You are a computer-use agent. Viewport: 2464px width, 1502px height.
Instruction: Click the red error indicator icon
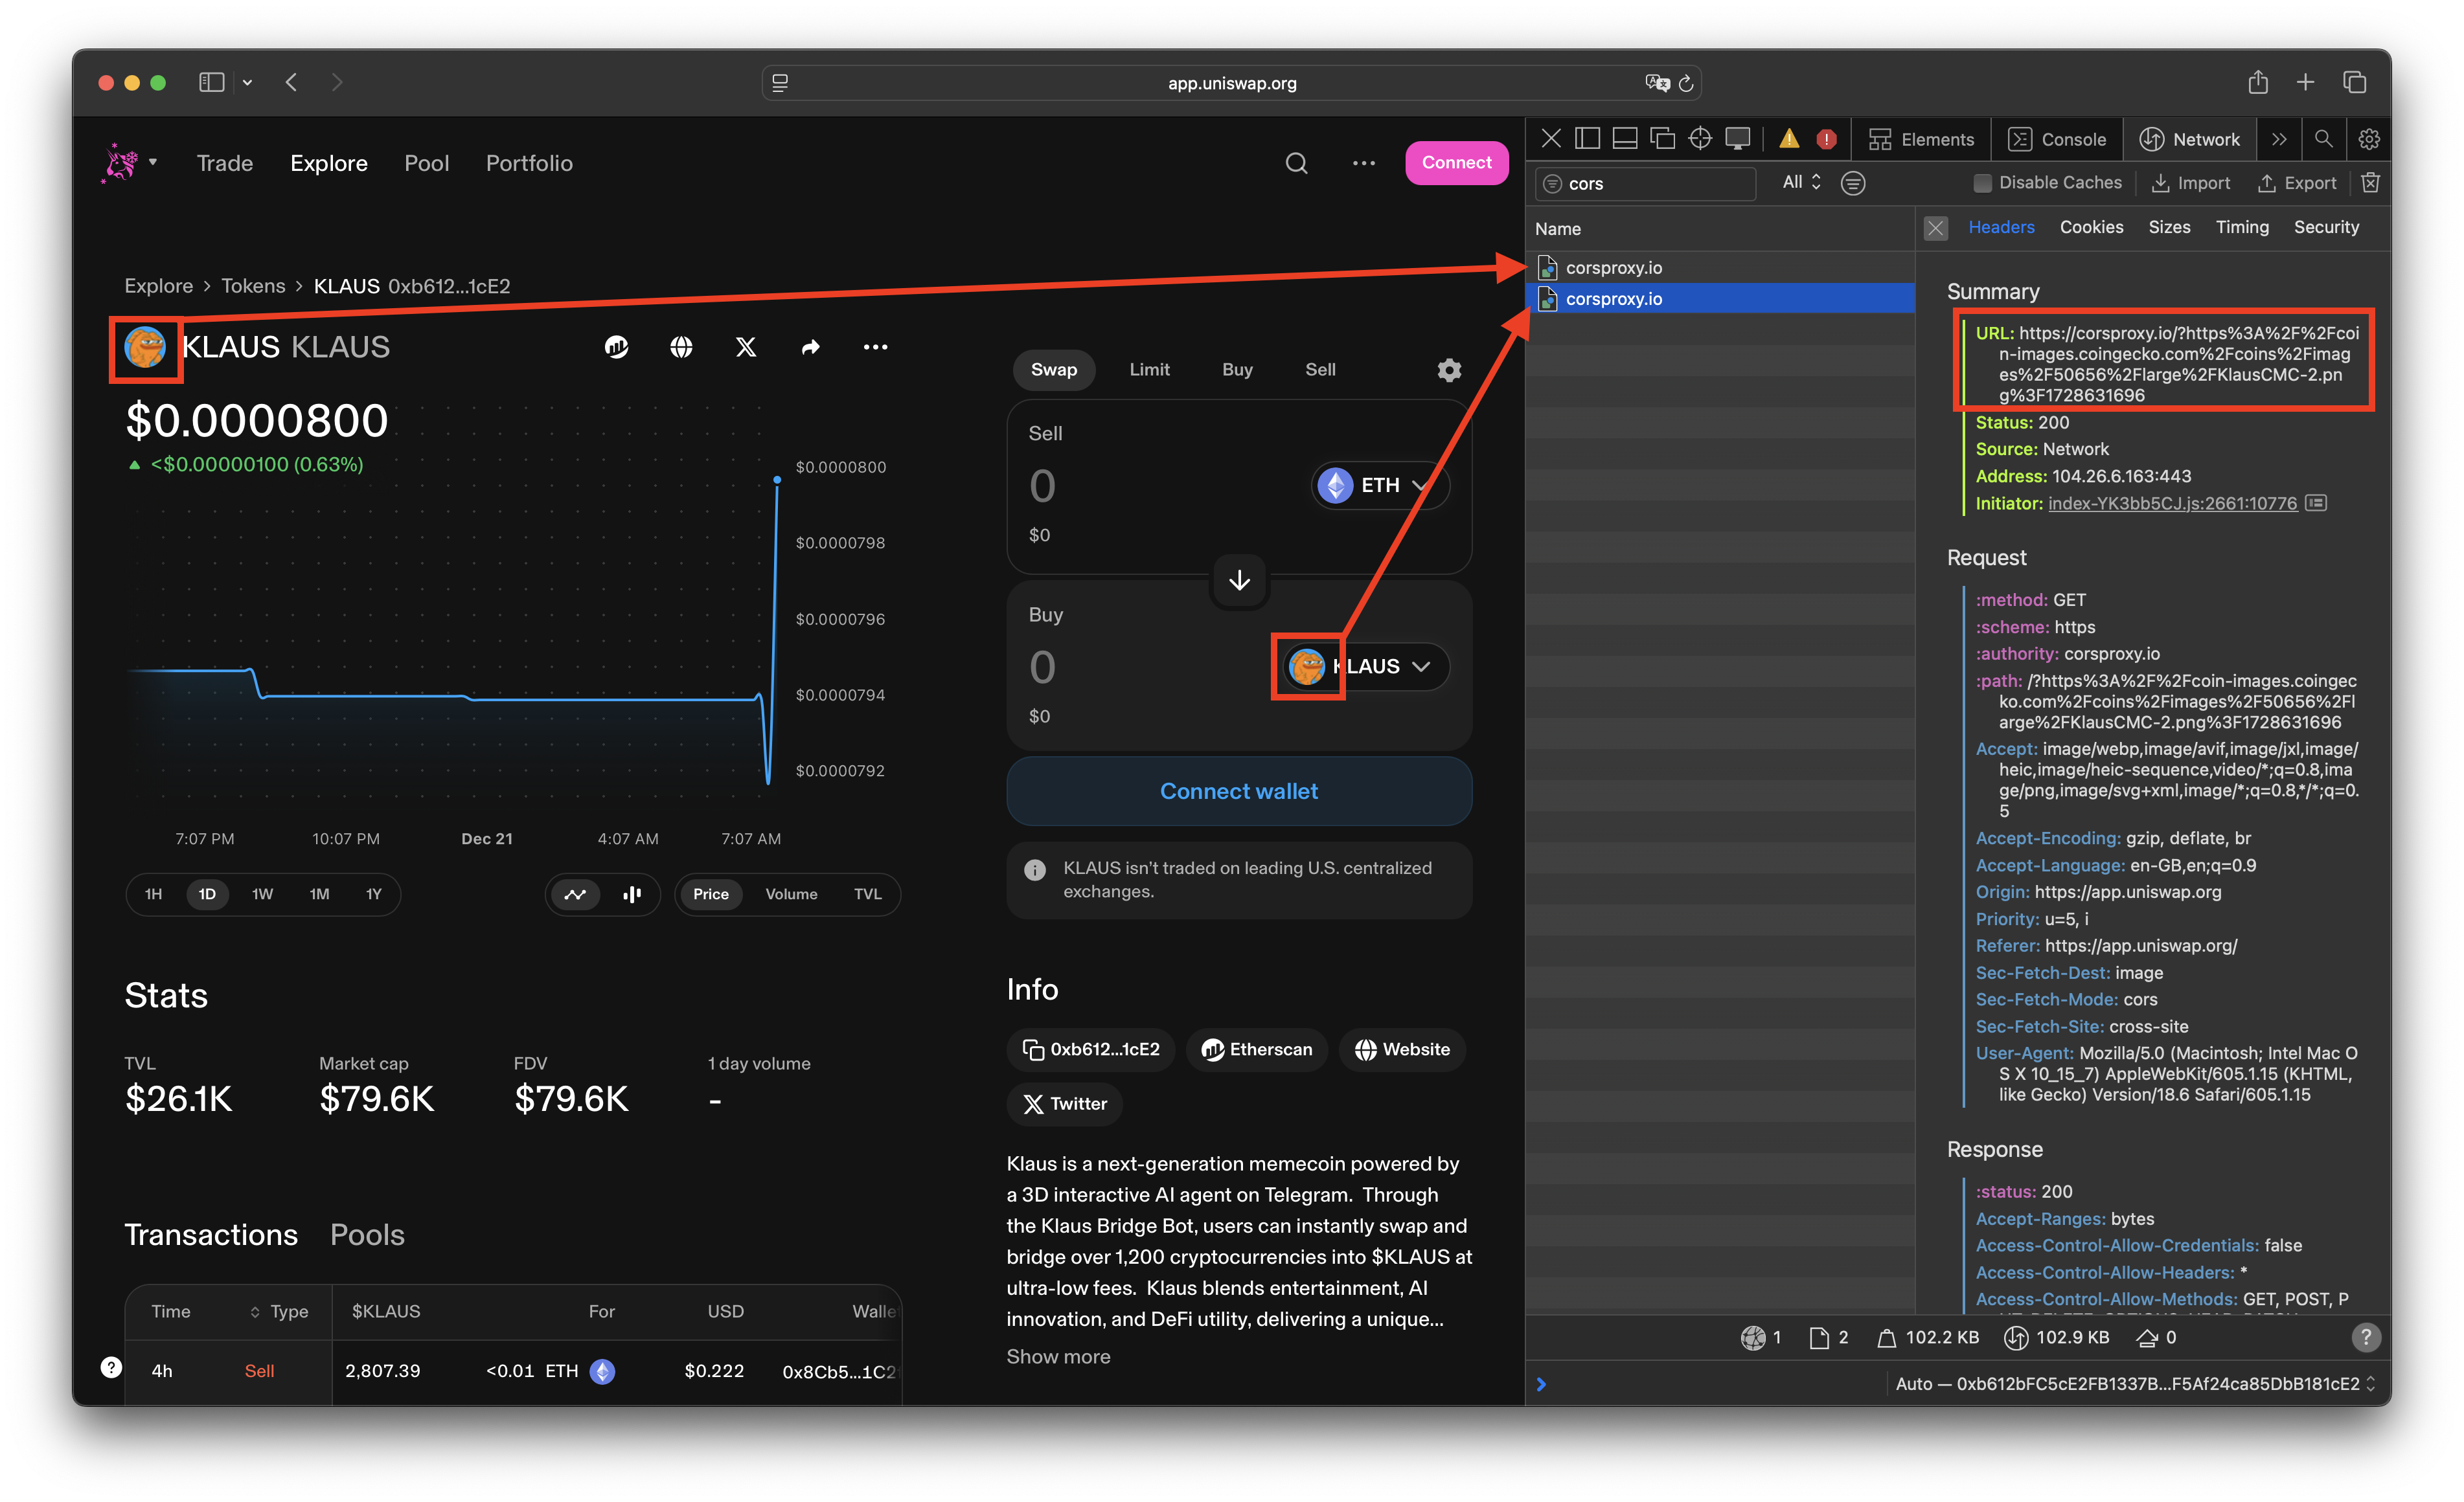point(1826,139)
